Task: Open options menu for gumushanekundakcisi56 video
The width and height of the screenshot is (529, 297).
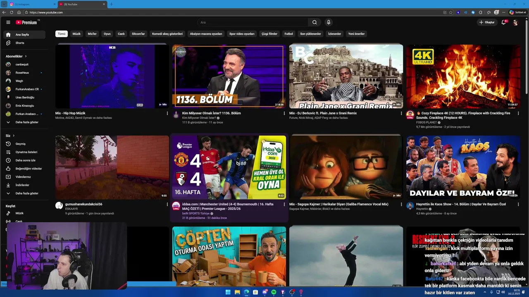Action: pyautogui.click(x=167, y=205)
